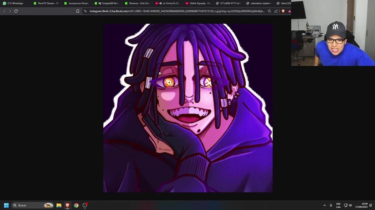The height and width of the screenshot is (210, 375).
Task: Click the microphone icon in system tray
Action: 331,205
